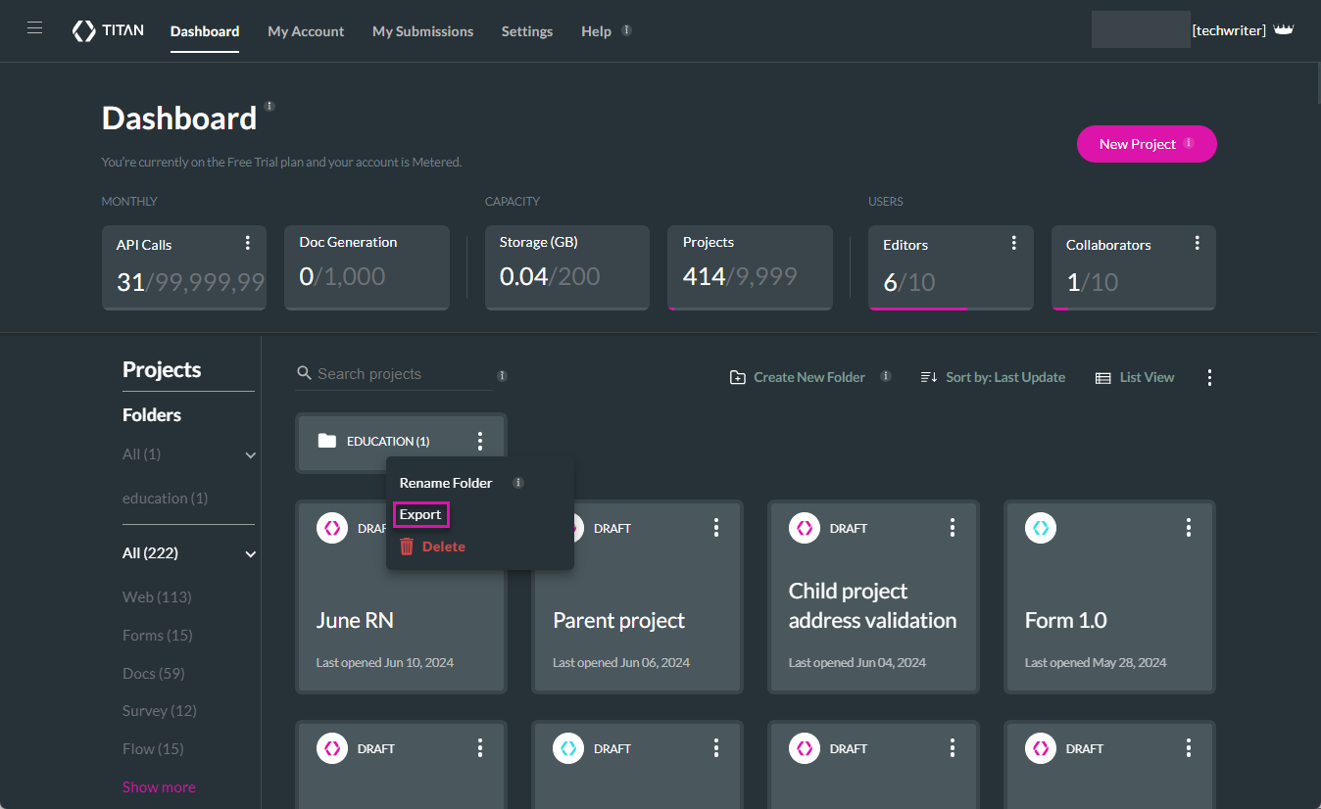1321x809 pixels.
Task: Select Export from folder context menu
Action: (420, 514)
